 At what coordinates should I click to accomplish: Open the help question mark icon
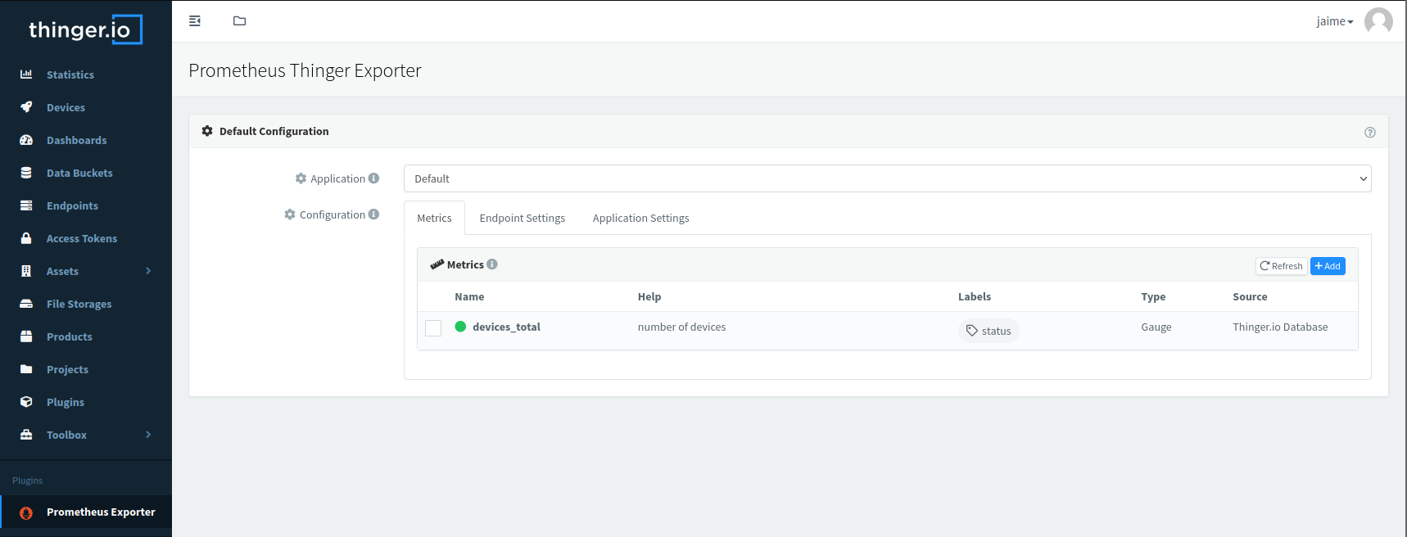tap(1369, 133)
